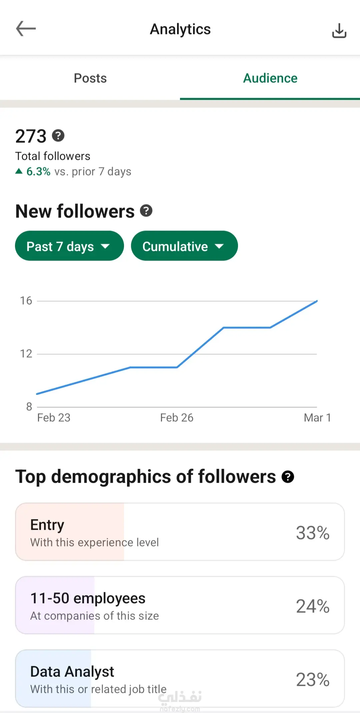Tap the 6.3% growth percentage
The height and width of the screenshot is (713, 360).
38,171
